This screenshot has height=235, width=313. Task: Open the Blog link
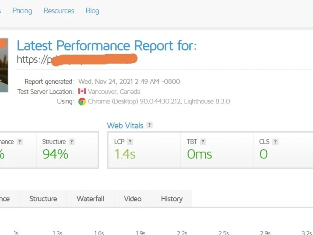(92, 11)
